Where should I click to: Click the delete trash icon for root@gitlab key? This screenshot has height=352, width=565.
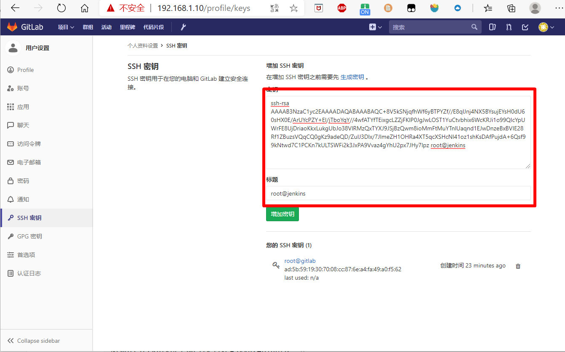[x=517, y=266]
